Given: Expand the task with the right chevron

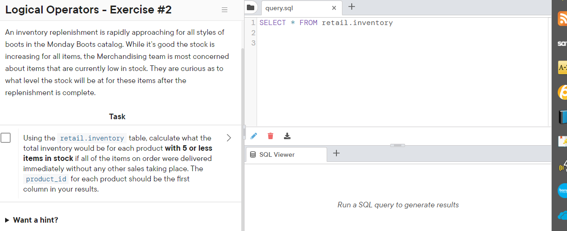Looking at the screenshot, I should click(228, 138).
